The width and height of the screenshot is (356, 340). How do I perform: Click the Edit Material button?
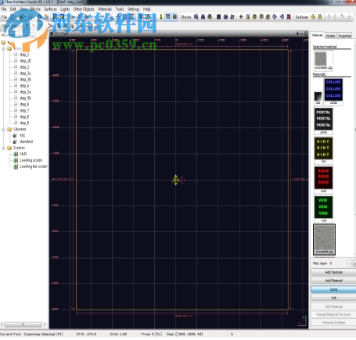(x=333, y=306)
